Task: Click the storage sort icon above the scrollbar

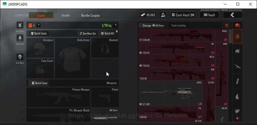Action: coord(227,25)
